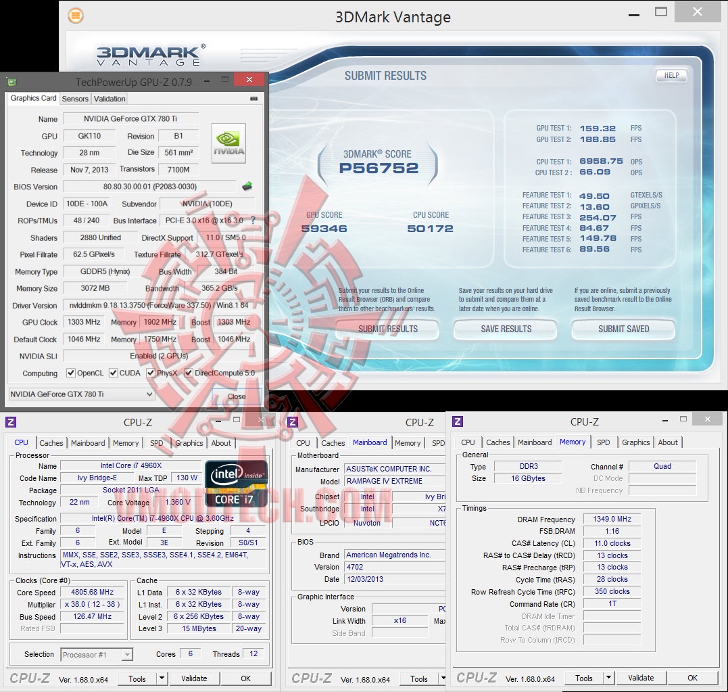
Task: Open Caches tab in CPU-Z CPU window
Action: click(x=51, y=443)
